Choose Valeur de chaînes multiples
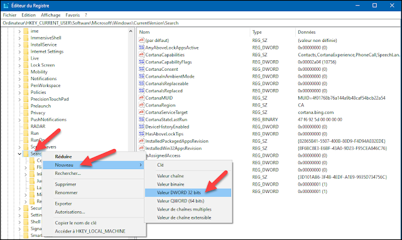402x240 pixels. 188,209
